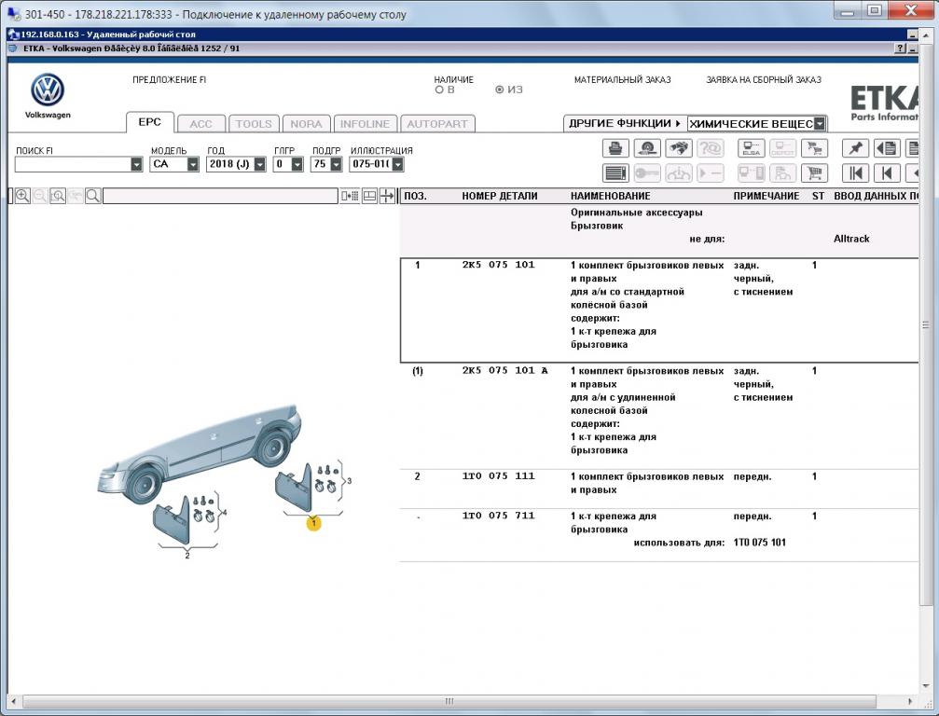Open the binoculars search tool
Screen dimensions: 939x716
679,148
